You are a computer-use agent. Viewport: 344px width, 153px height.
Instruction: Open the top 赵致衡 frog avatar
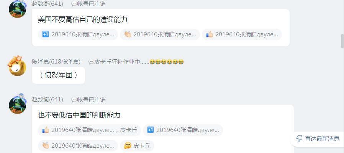point(17,9)
